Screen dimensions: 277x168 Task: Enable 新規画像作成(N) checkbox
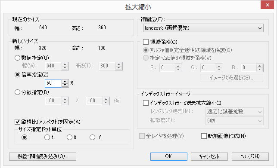(204, 136)
